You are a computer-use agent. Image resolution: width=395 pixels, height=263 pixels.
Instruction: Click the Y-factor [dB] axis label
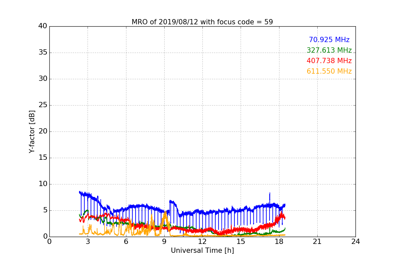click(x=32, y=131)
